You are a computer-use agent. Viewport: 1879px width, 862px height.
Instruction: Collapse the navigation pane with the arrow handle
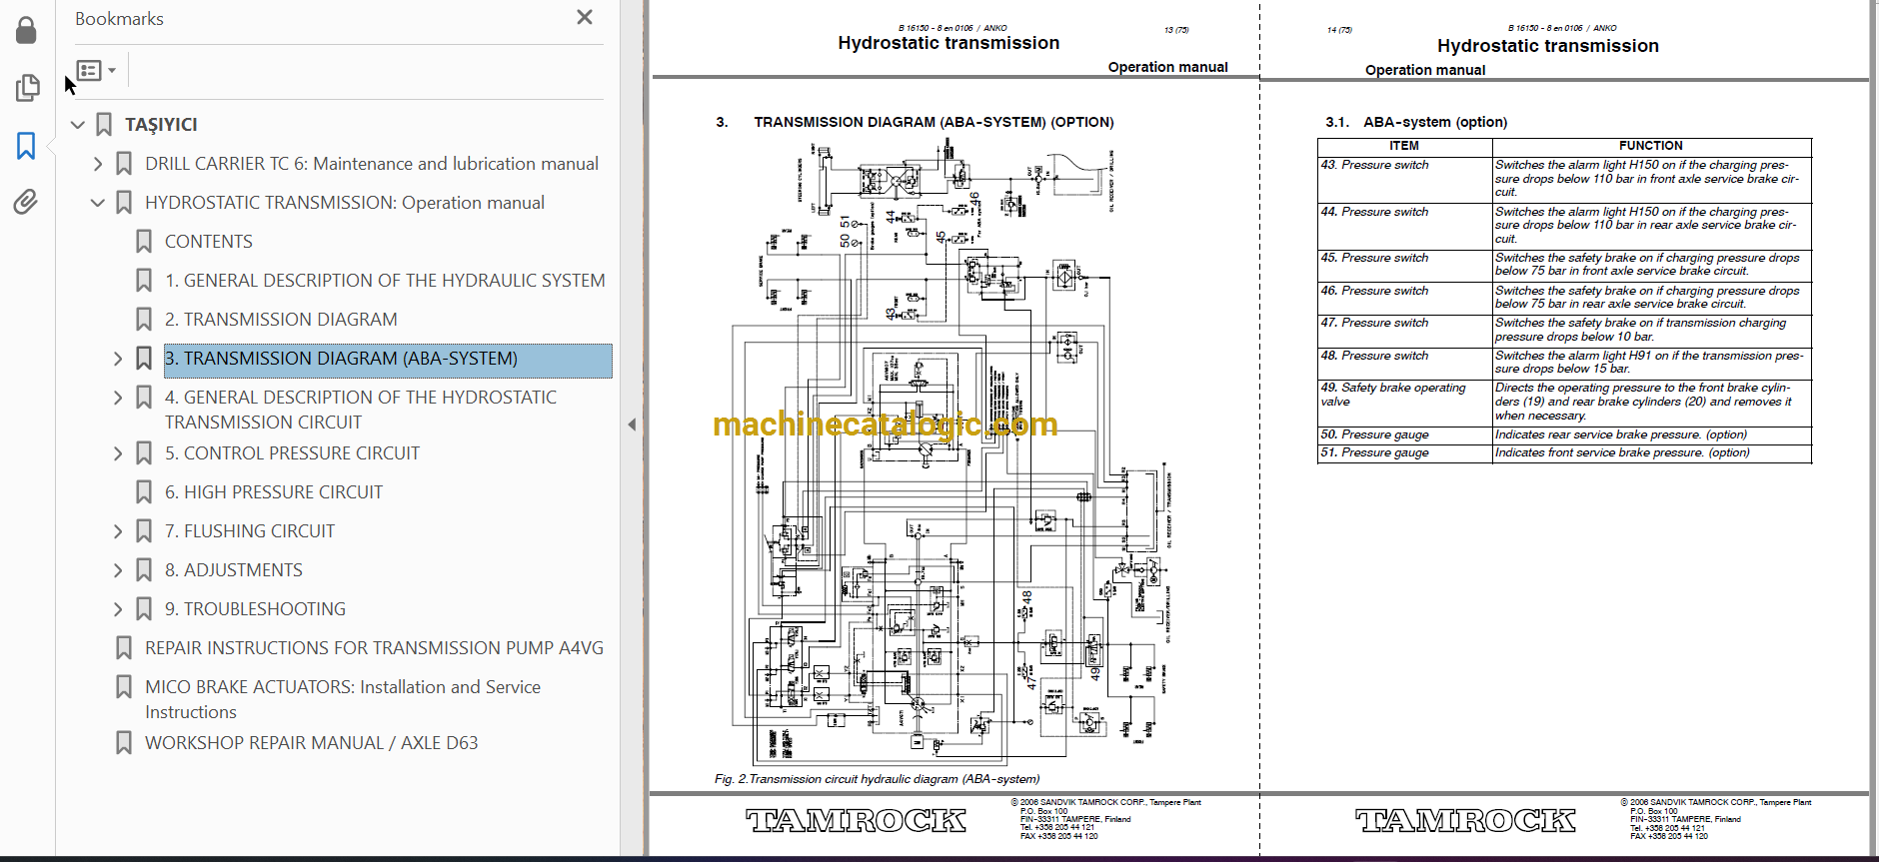tap(632, 425)
